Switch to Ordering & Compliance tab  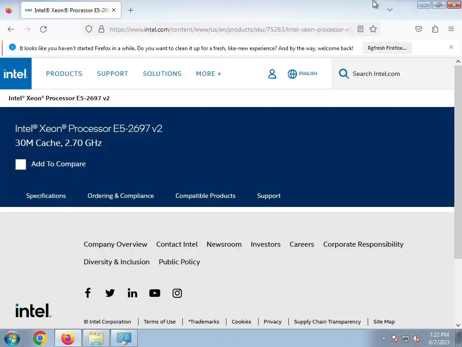coord(120,196)
